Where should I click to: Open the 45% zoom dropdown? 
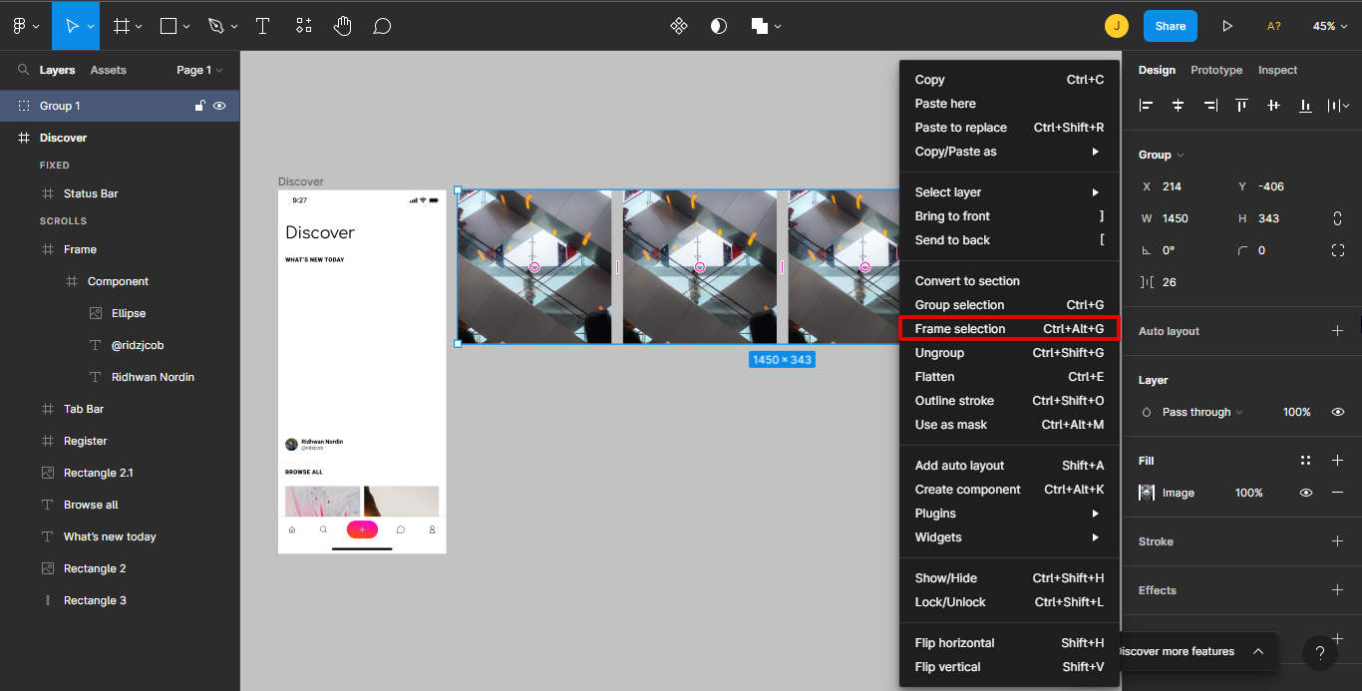pos(1330,26)
